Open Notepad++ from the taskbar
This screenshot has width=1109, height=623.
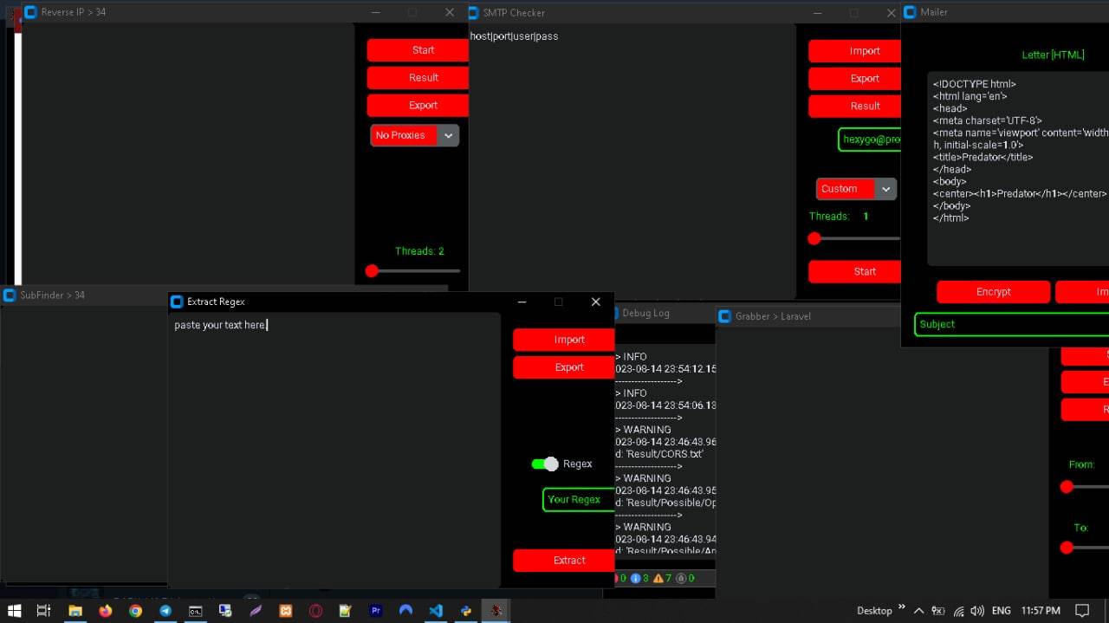(x=346, y=611)
